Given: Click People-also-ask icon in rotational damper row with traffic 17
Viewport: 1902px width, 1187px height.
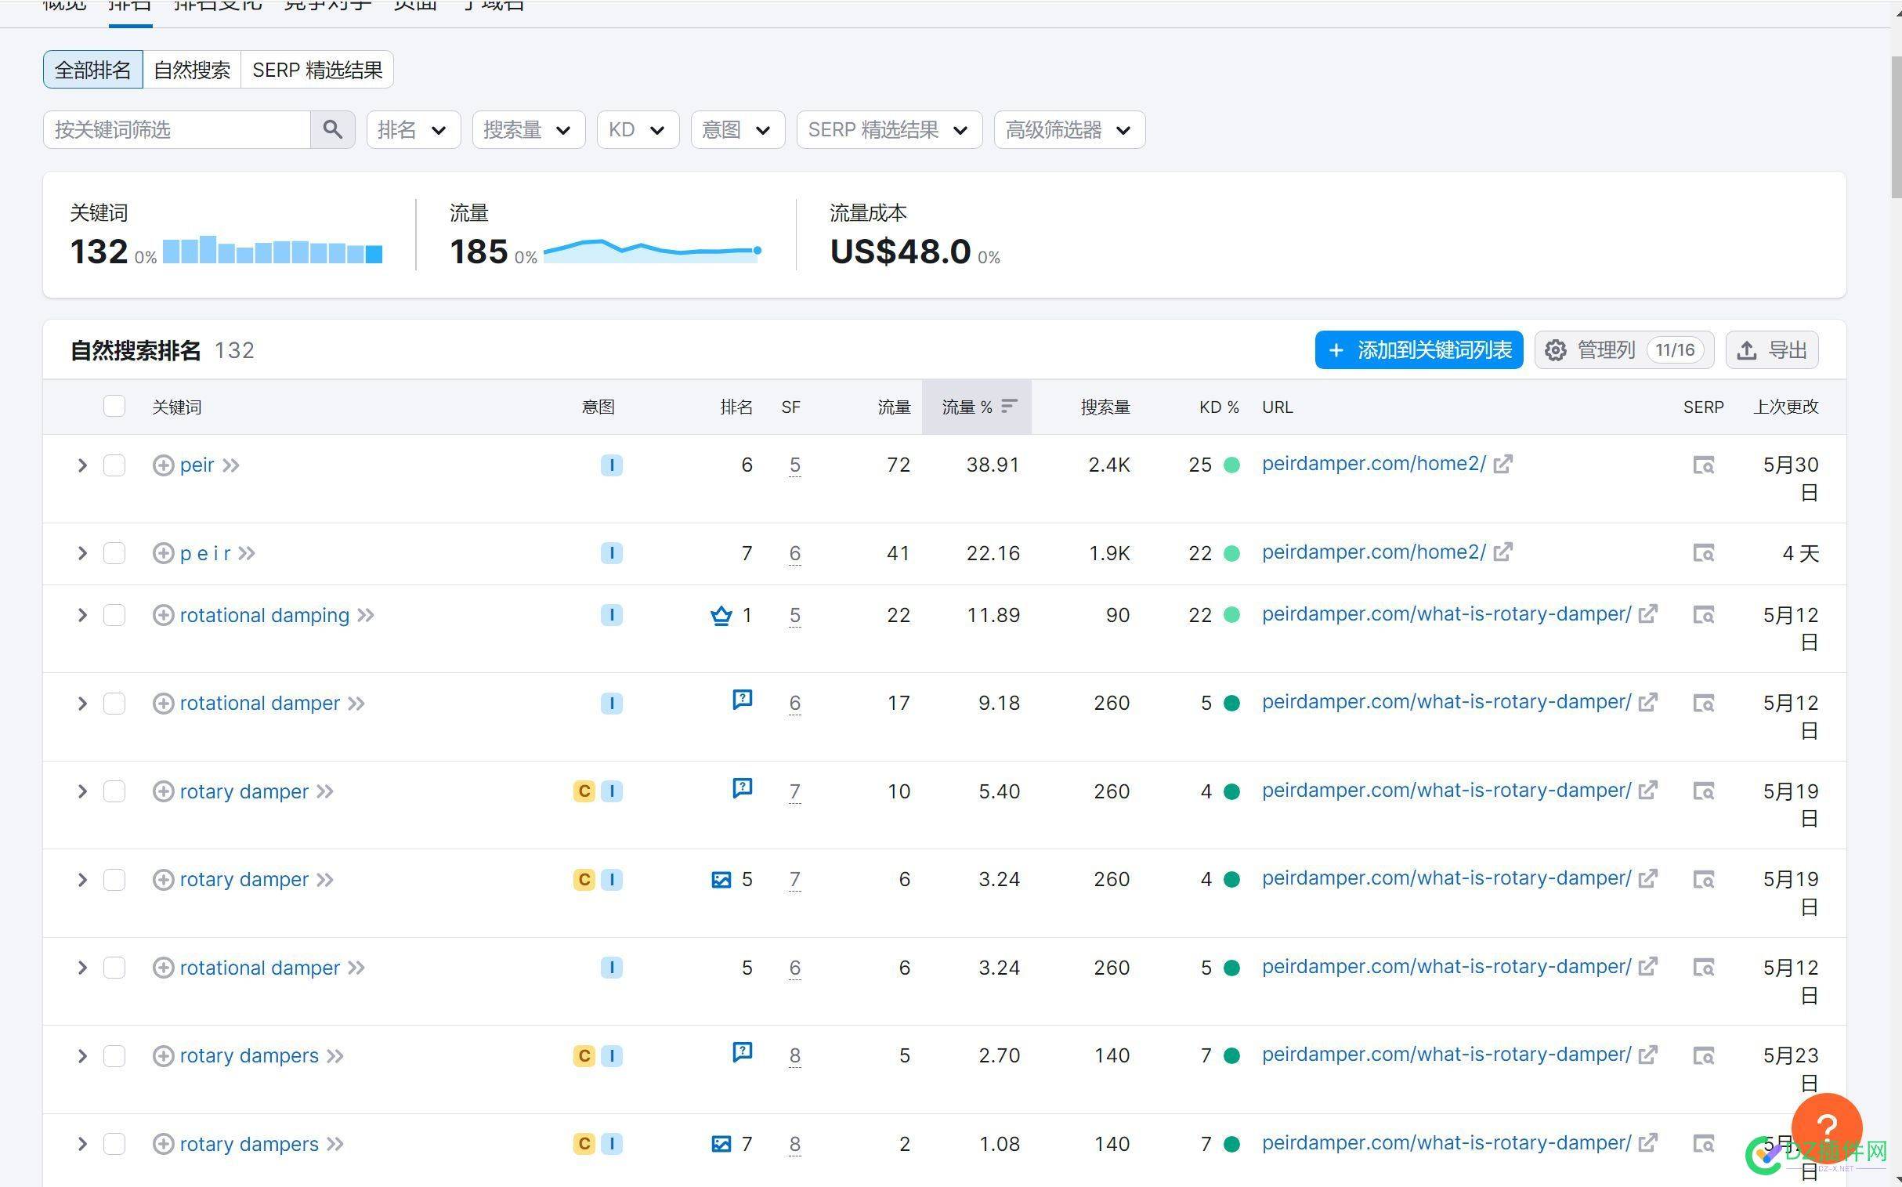Looking at the screenshot, I should [742, 699].
